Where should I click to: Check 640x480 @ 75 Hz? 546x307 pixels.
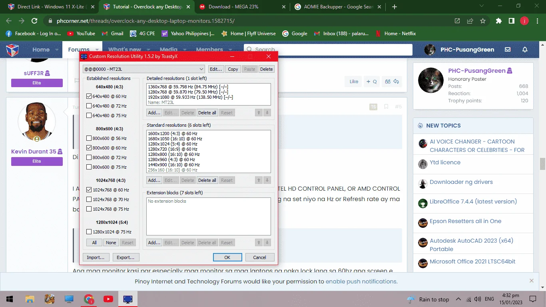(x=89, y=116)
